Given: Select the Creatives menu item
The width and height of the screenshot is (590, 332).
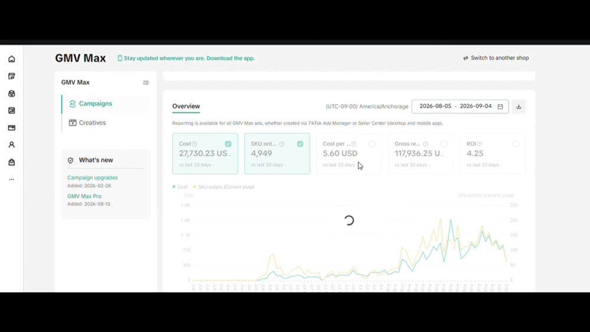Looking at the screenshot, I should (106, 123).
